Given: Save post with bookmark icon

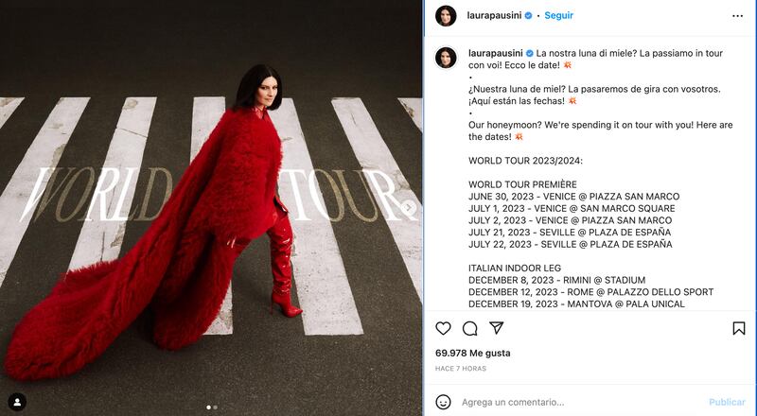Looking at the screenshot, I should coord(739,329).
